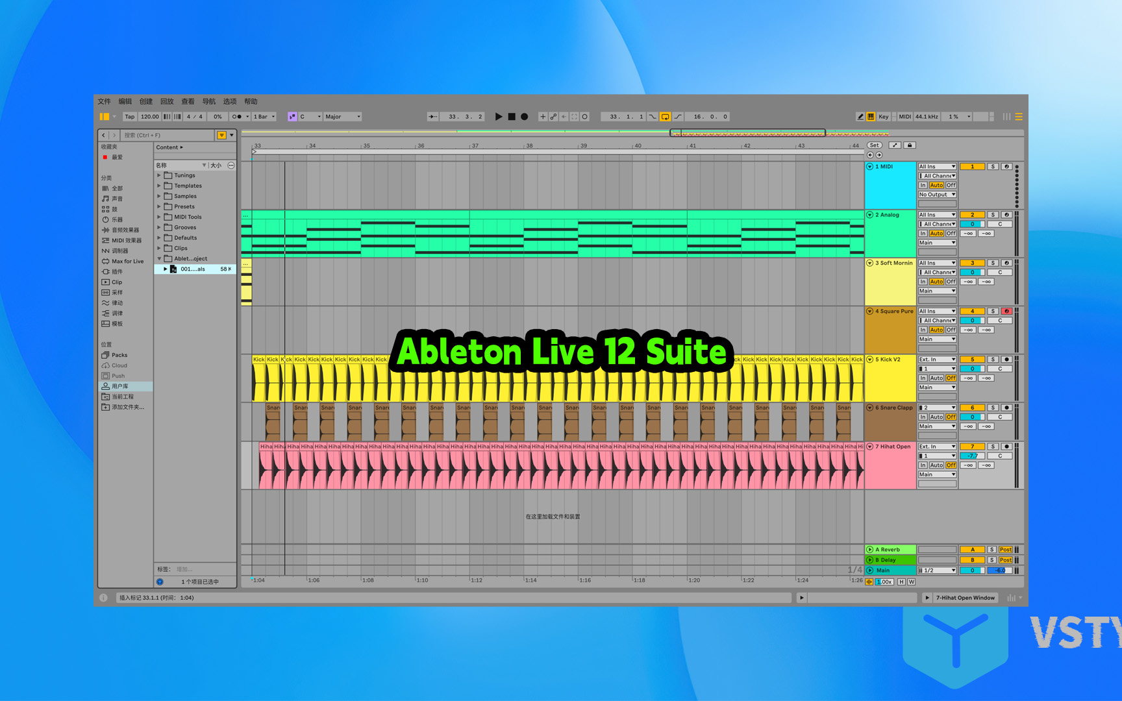Solo the 2 Analog track
1122x701 pixels.
coord(993,215)
